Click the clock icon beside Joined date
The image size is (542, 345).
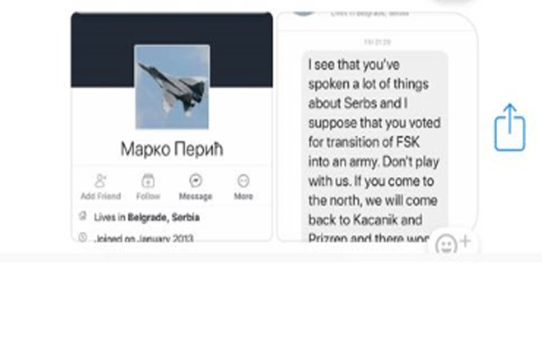coord(83,237)
